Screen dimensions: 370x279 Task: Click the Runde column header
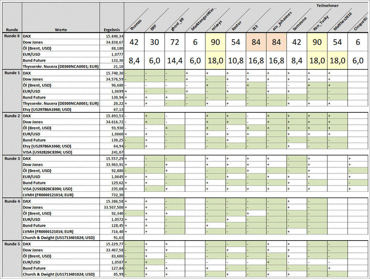12,30
